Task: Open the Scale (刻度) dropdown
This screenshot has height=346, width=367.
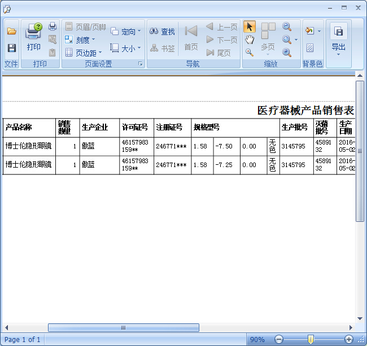Action: [80, 40]
